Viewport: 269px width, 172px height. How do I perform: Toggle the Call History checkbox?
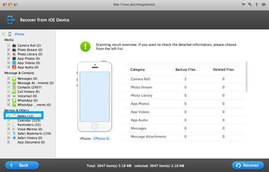[x=9, y=92]
